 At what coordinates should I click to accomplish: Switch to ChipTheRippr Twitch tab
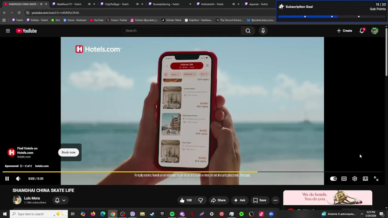point(117,4)
